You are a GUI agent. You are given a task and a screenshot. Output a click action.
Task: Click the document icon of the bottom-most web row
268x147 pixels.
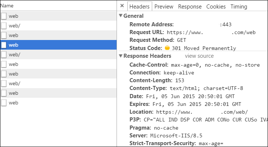pos(4,103)
